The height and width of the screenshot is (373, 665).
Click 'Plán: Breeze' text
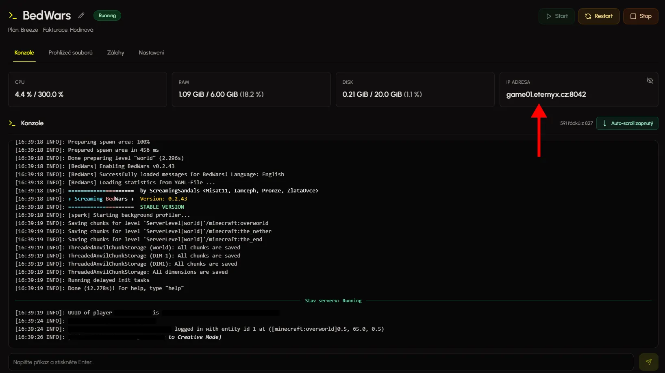click(23, 30)
